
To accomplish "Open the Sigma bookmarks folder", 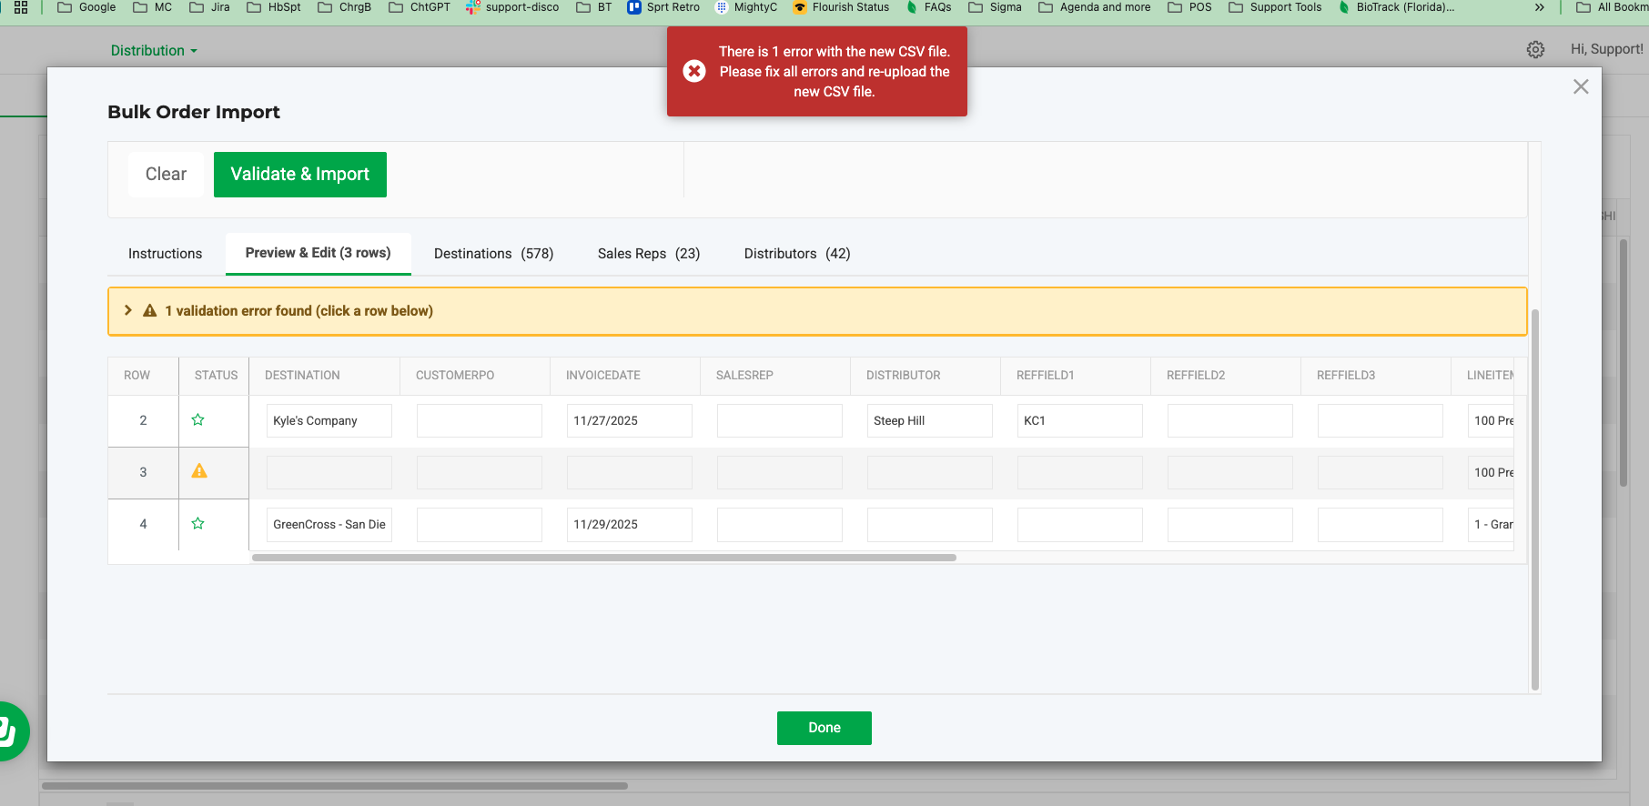I will coord(995,7).
